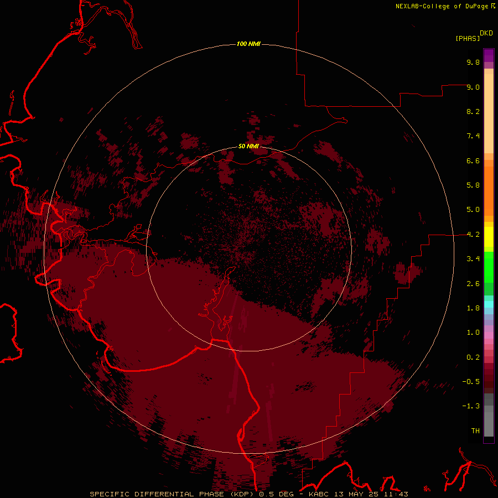This screenshot has height=498, width=498.
Task: Click the 50 NMI range ring label
Action: point(248,146)
